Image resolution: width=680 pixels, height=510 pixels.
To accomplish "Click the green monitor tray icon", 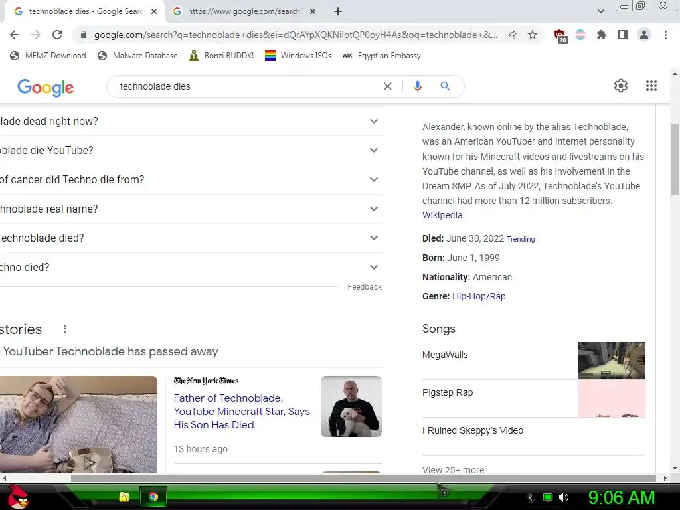I will 548,497.
